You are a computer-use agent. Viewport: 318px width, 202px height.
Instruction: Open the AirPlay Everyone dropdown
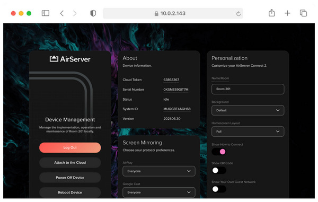point(159,171)
